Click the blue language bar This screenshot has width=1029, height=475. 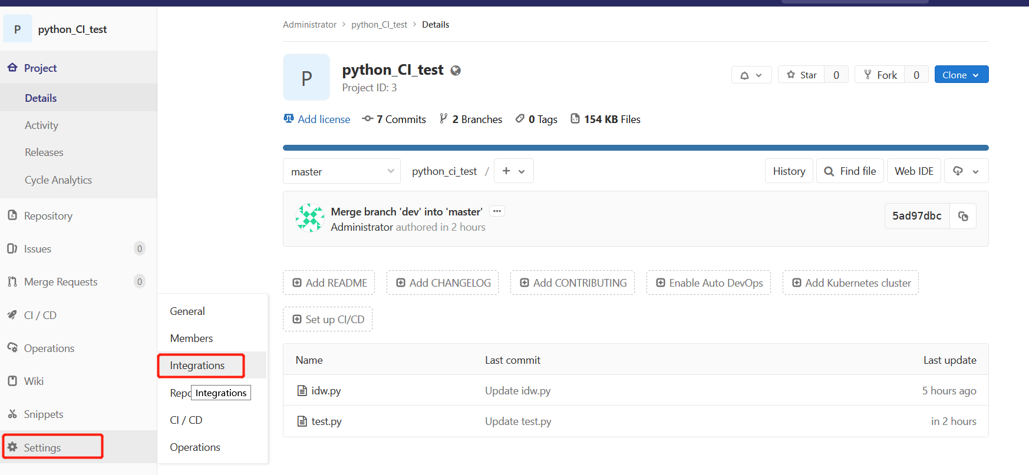(x=636, y=148)
